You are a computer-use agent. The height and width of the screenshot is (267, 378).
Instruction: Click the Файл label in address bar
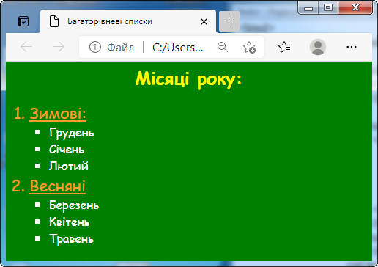120,48
